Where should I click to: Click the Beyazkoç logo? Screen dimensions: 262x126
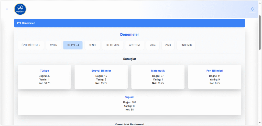coord(20,9)
